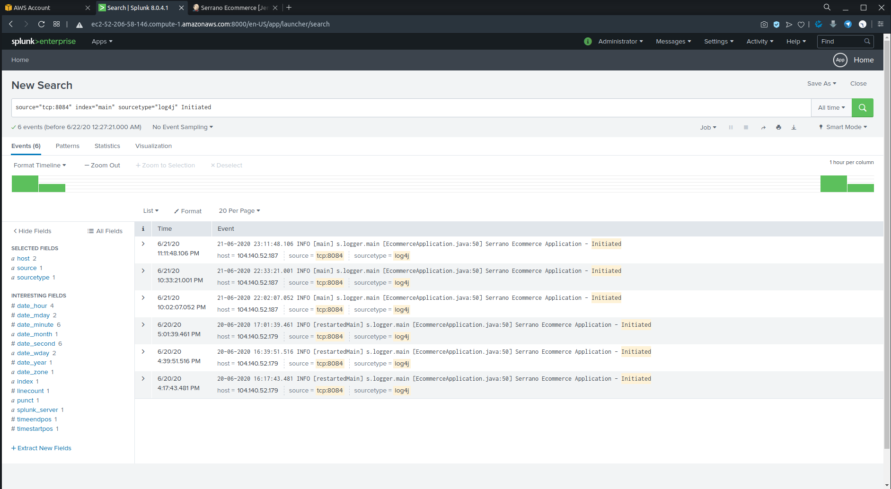Expand the 11:11:48.106 PM event row
The image size is (891, 489).
pos(143,244)
